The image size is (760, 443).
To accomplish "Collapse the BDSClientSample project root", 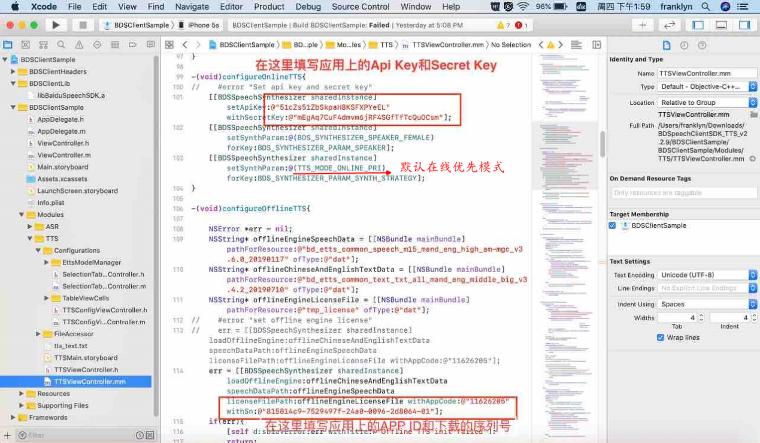I will 5,60.
